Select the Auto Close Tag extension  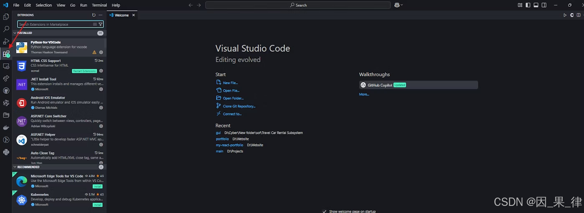(x=59, y=157)
